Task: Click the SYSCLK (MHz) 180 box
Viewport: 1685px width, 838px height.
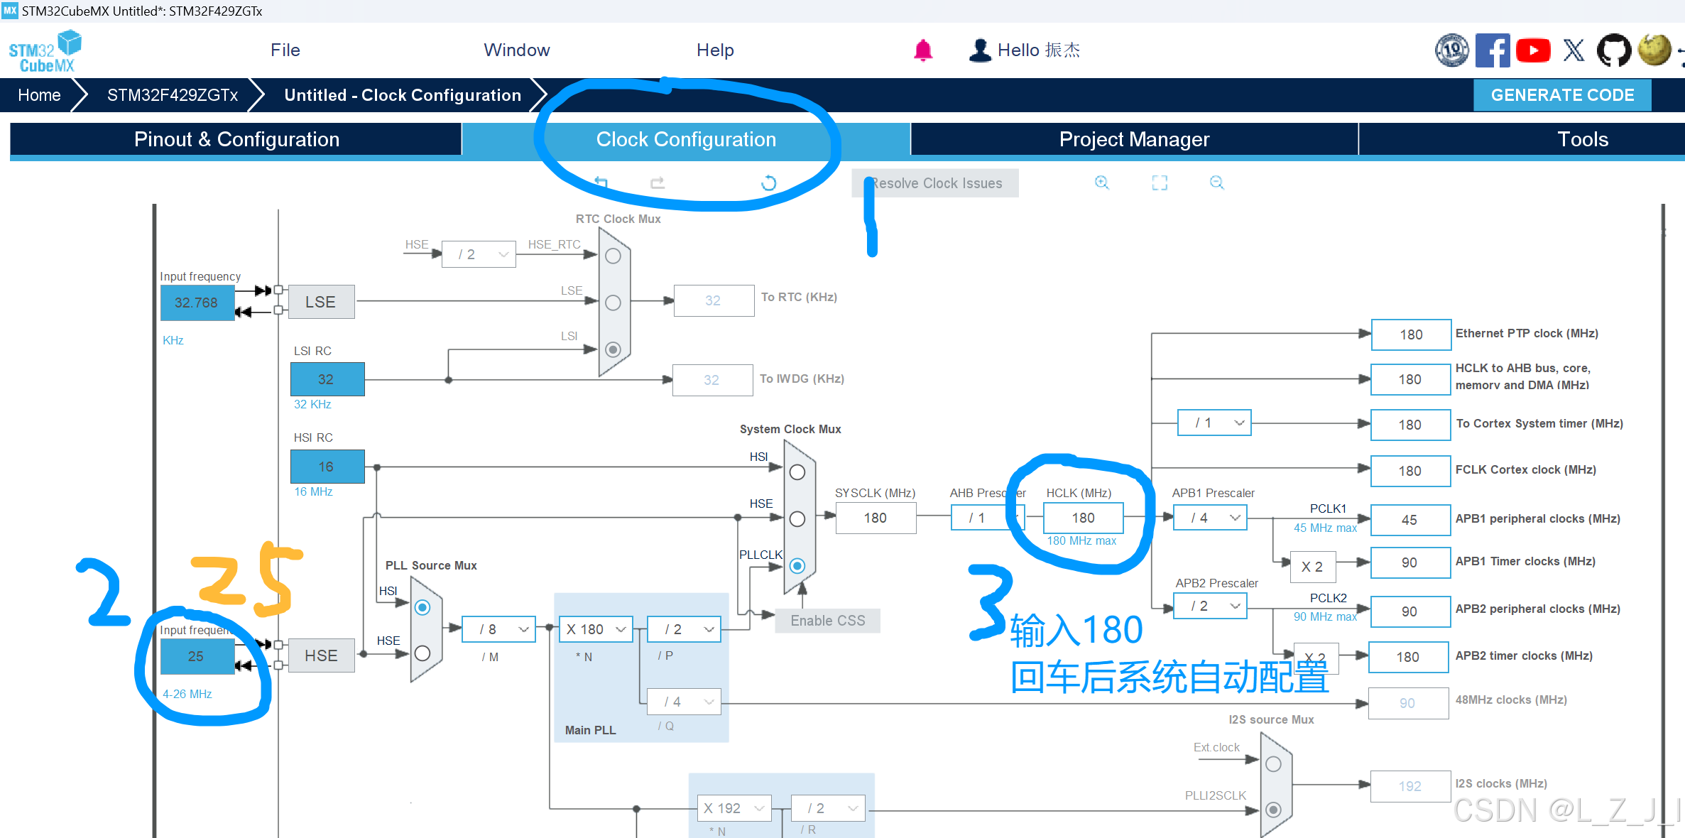Action: click(876, 518)
